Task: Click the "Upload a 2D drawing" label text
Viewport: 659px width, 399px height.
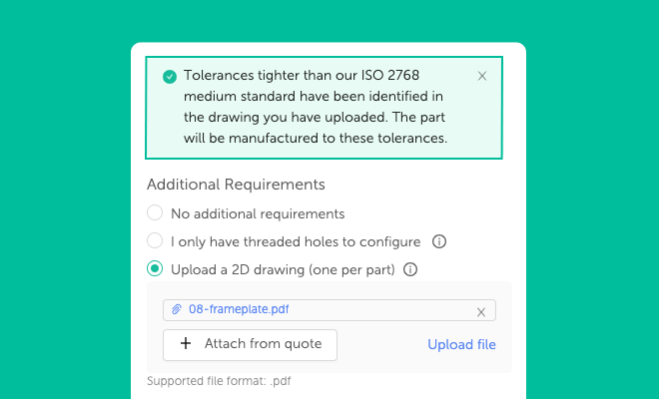Action: coord(283,269)
